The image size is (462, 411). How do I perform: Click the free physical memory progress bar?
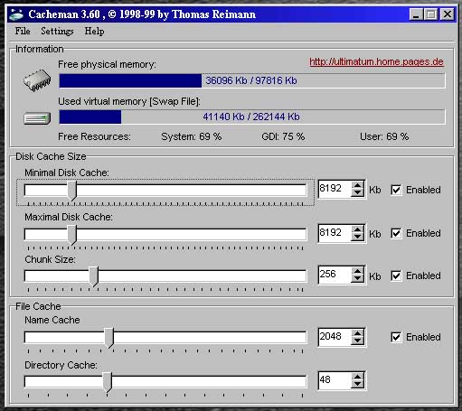tap(252, 80)
